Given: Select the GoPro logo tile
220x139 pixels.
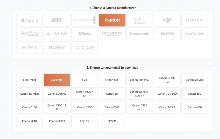Looking at the screenshot, I should (29, 34).
